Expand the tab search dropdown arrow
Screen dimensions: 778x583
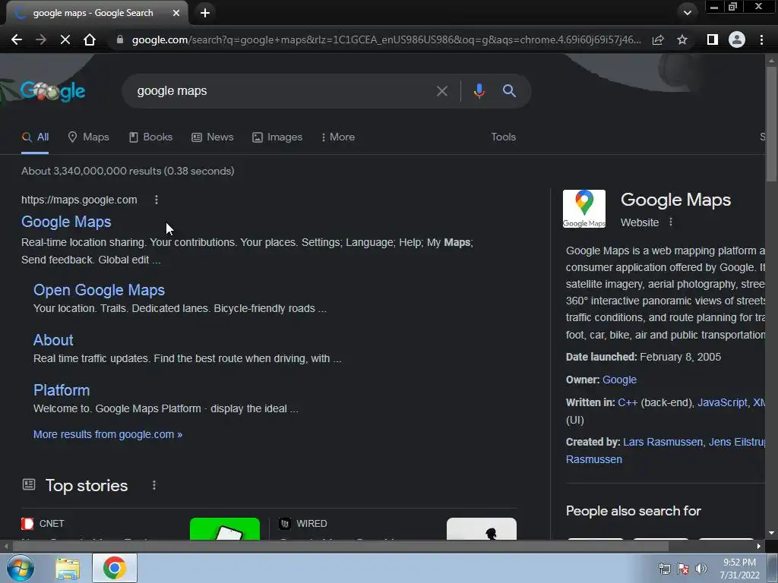[687, 13]
